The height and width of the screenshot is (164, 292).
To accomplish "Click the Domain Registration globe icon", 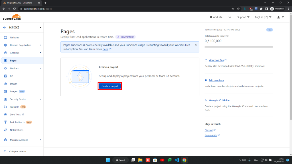I will 5,45.
